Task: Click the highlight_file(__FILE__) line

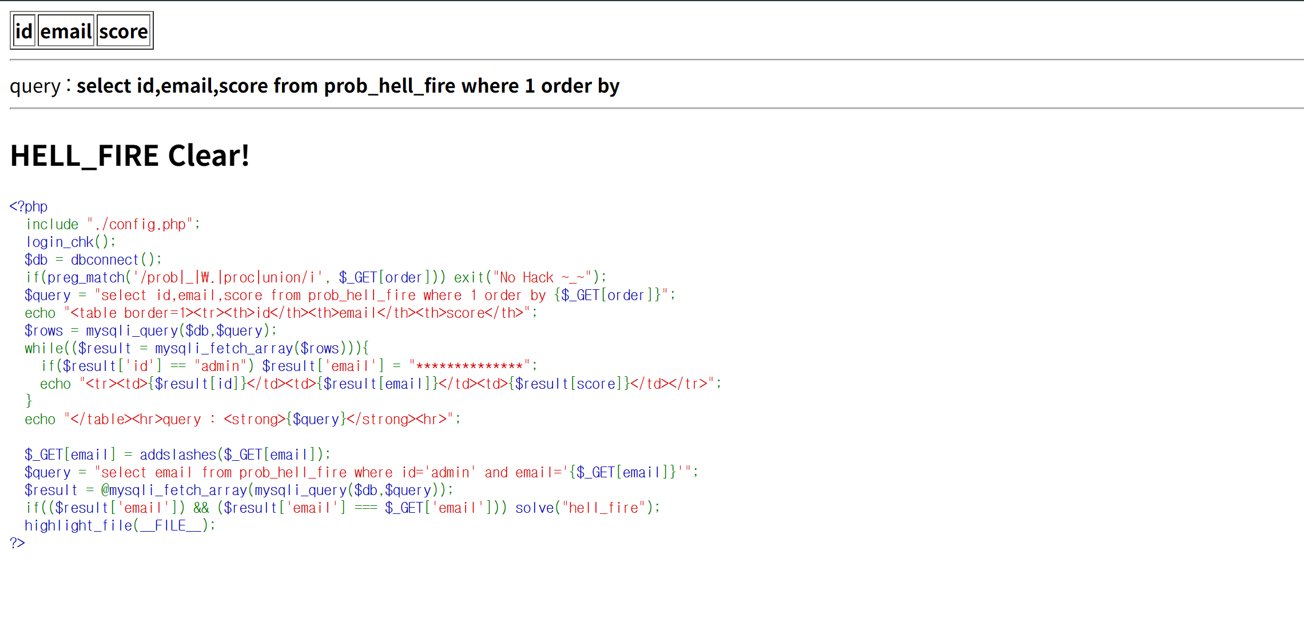Action: click(x=120, y=525)
